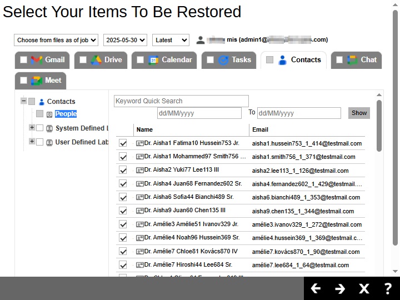400x300 pixels.
Task: Open the Latest version dropdown
Action: (171, 40)
